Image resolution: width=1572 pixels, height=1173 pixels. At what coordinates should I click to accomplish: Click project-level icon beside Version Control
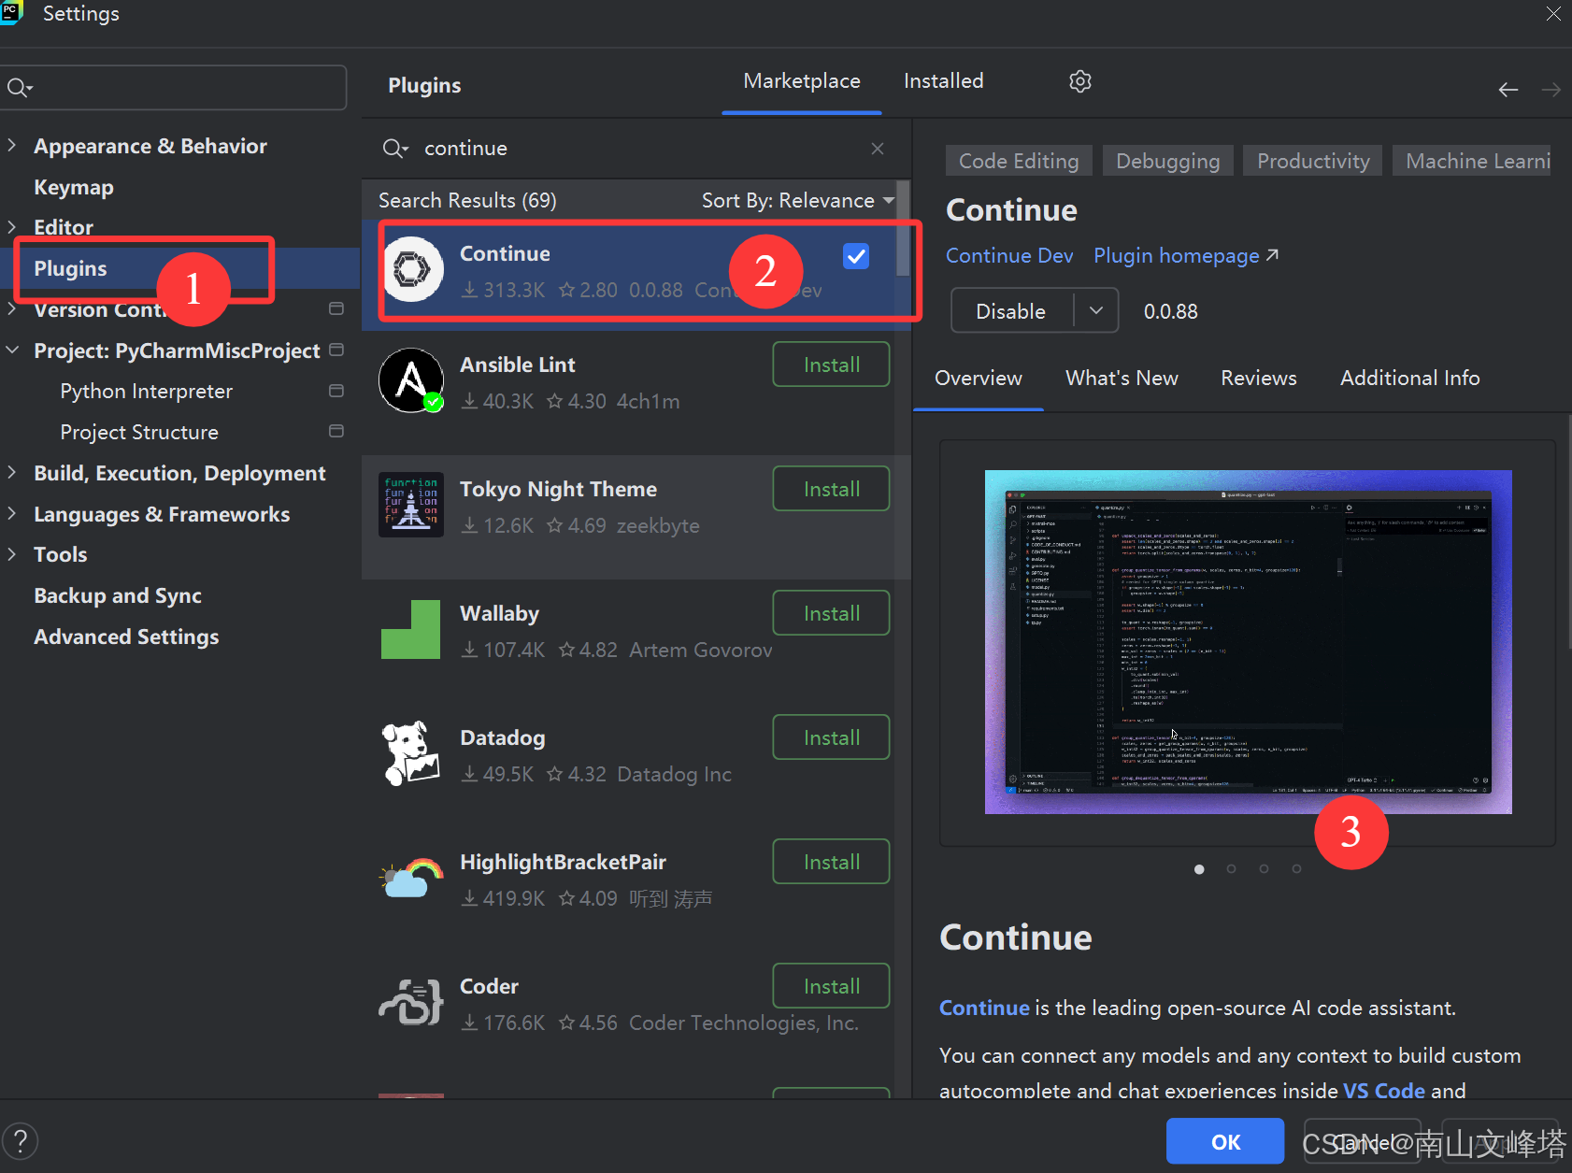(x=336, y=308)
